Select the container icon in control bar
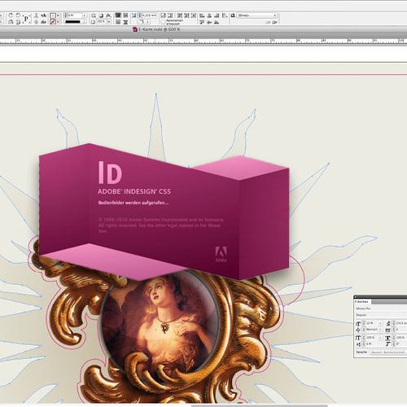Viewport: 407px width, 407px height. click(36, 15)
